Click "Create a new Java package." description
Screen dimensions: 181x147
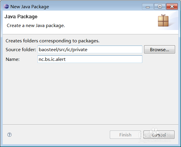[x=36, y=26]
